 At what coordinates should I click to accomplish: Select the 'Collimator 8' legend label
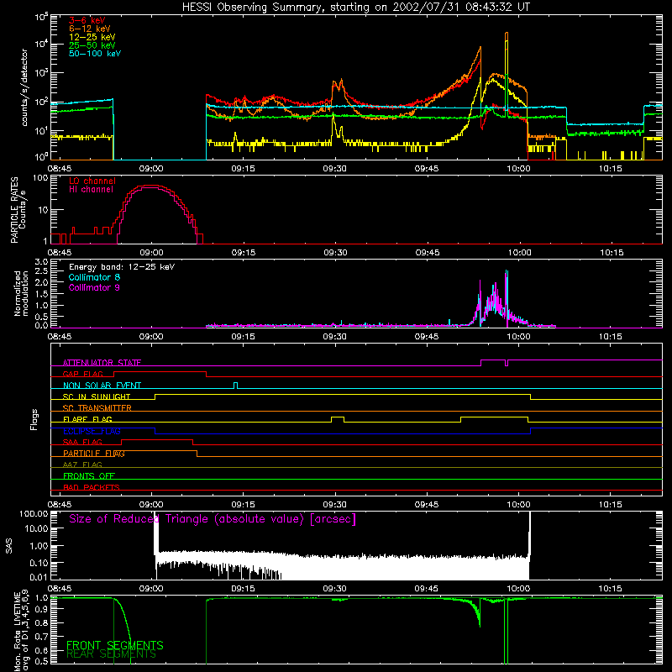[94, 277]
